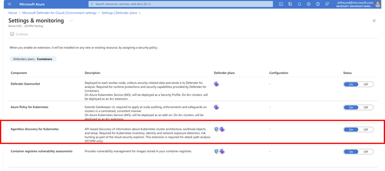Turn On Azure Policy for Kubernetes
This screenshot has width=385, height=171.
coord(351,107)
